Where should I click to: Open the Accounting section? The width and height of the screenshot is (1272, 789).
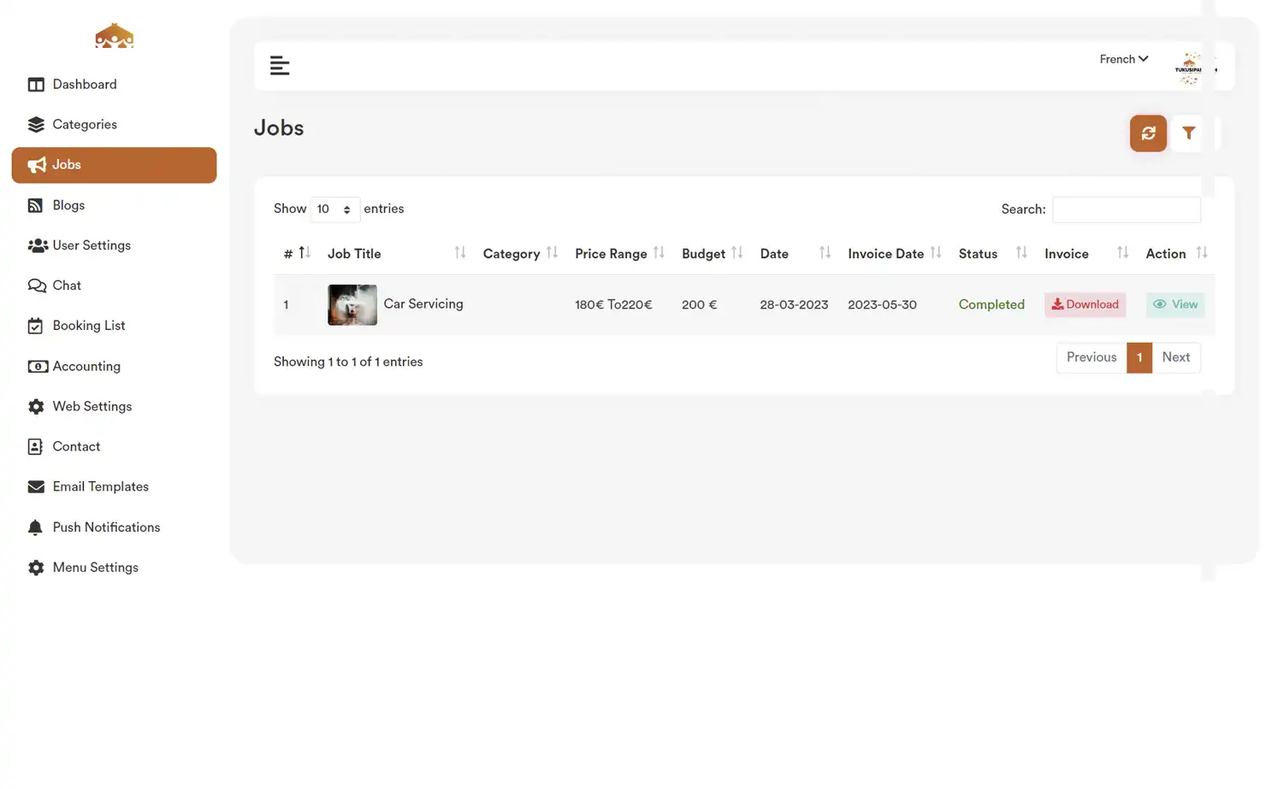[86, 366]
